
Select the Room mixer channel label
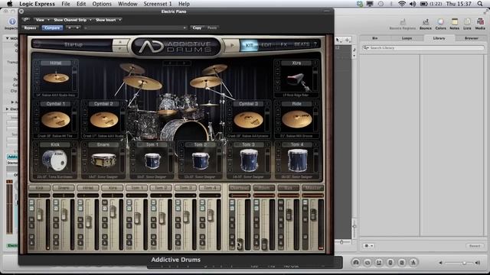[263, 188]
